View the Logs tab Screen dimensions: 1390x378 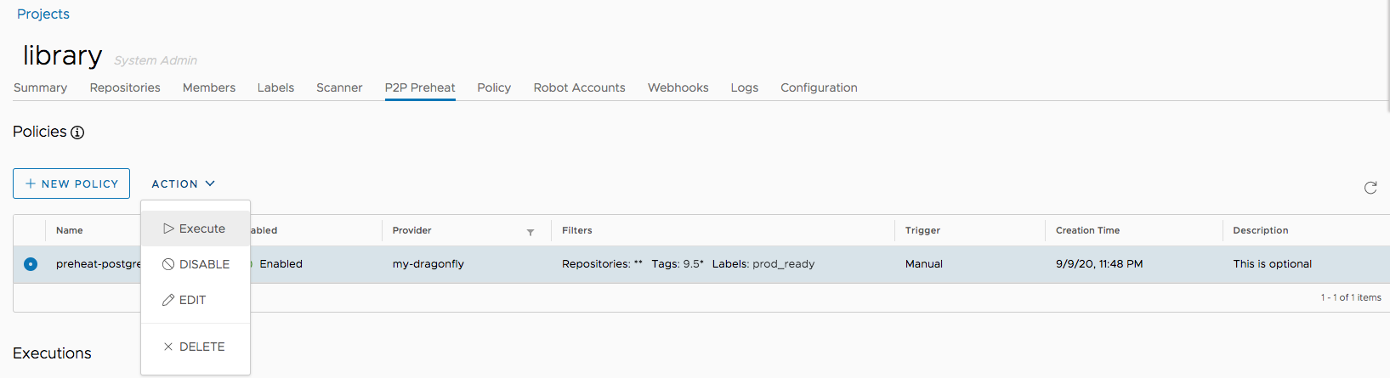744,87
